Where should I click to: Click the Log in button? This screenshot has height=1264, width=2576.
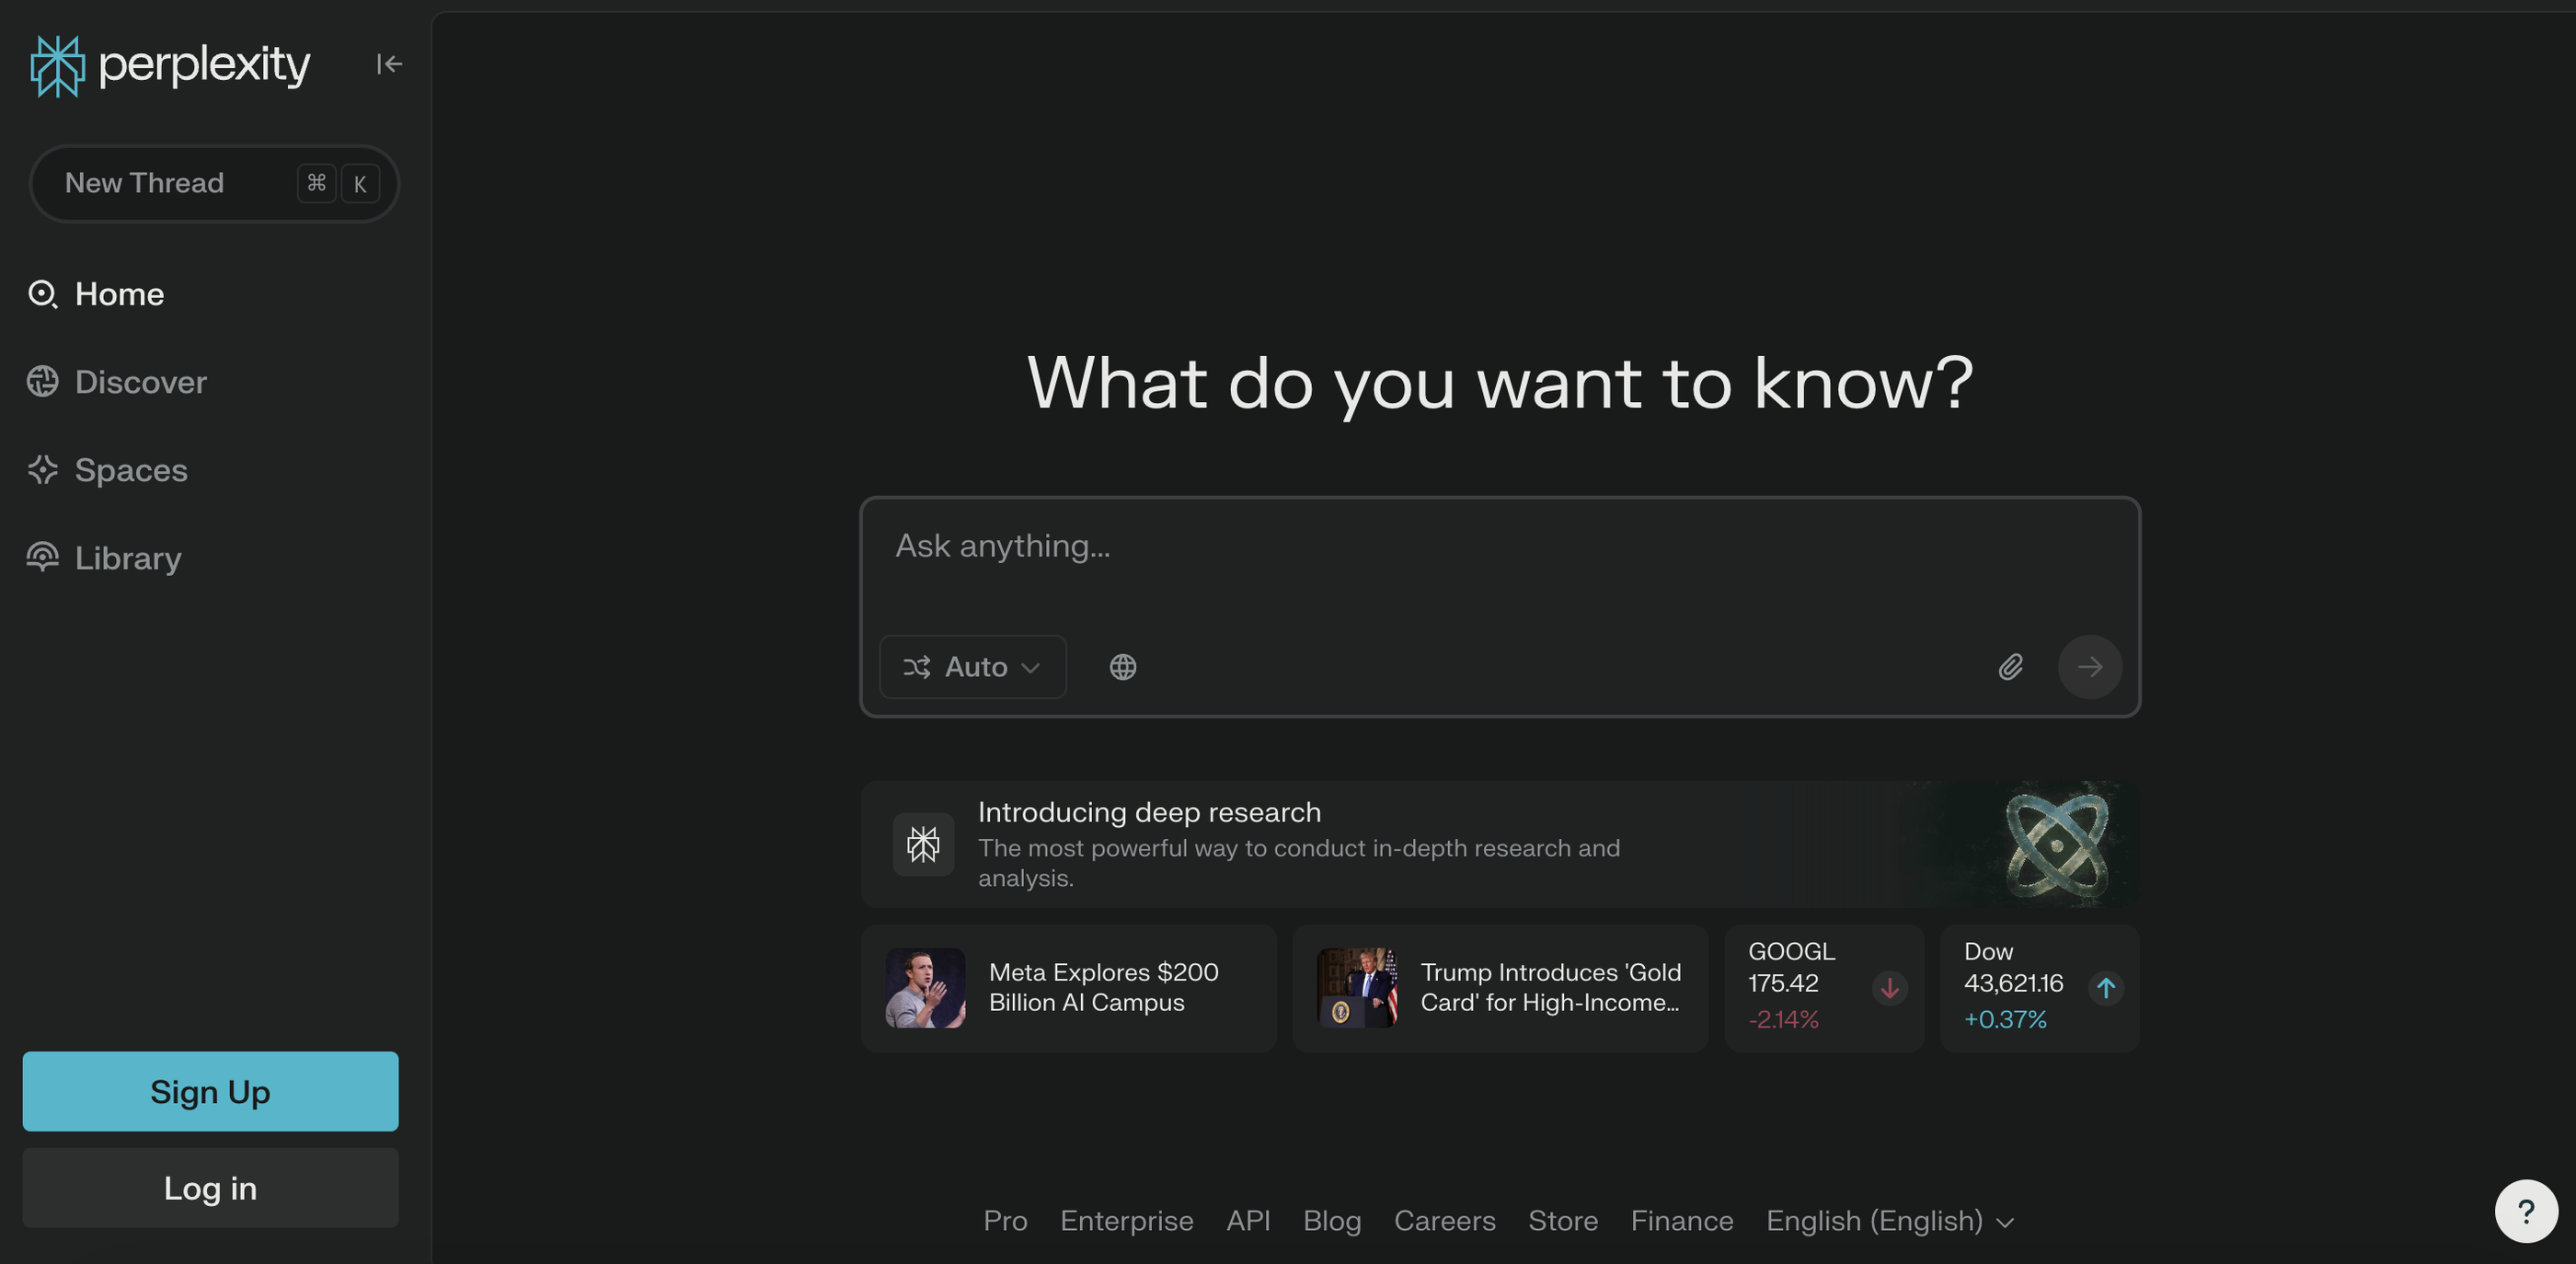coord(211,1188)
